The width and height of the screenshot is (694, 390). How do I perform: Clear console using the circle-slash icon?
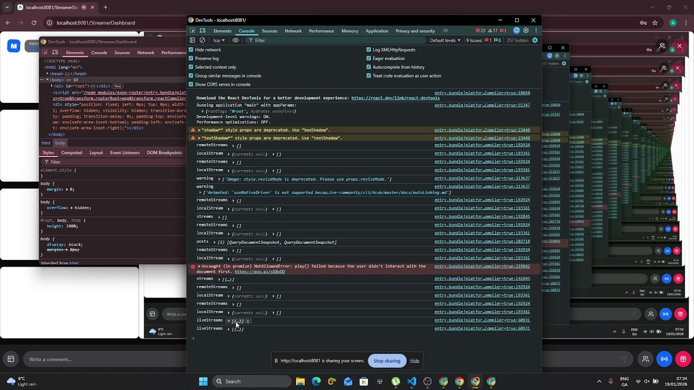tap(202, 40)
